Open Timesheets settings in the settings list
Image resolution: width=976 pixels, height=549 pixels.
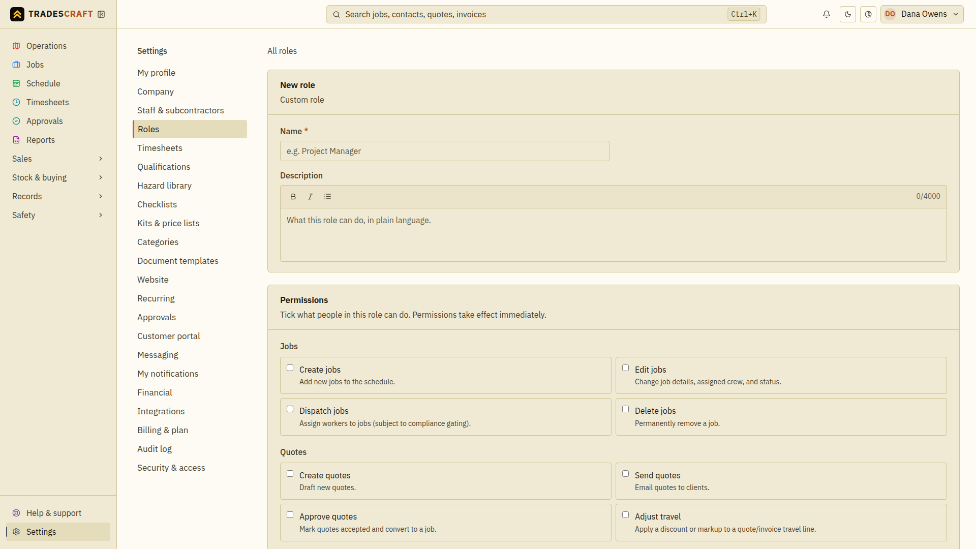[x=190, y=148]
